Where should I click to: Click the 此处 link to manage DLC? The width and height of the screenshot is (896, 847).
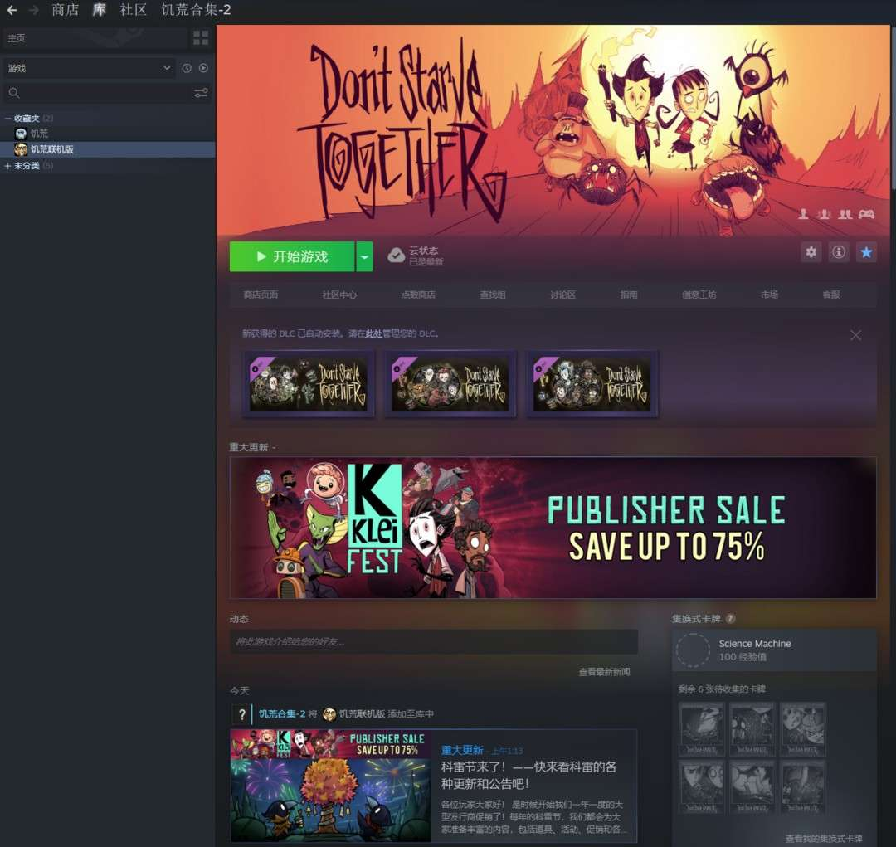[373, 333]
